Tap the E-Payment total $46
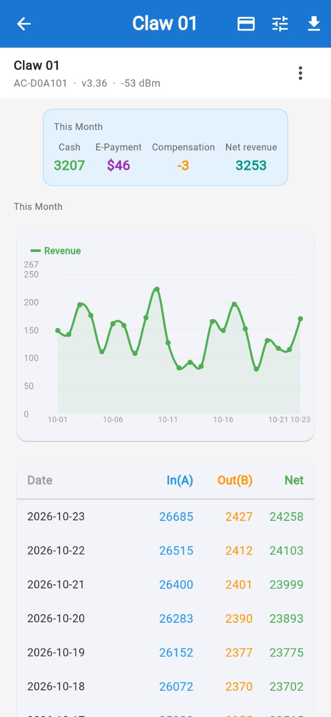This screenshot has height=717, width=331. [x=119, y=165]
